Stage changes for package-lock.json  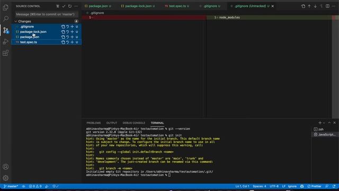pyautogui.click(x=72, y=32)
